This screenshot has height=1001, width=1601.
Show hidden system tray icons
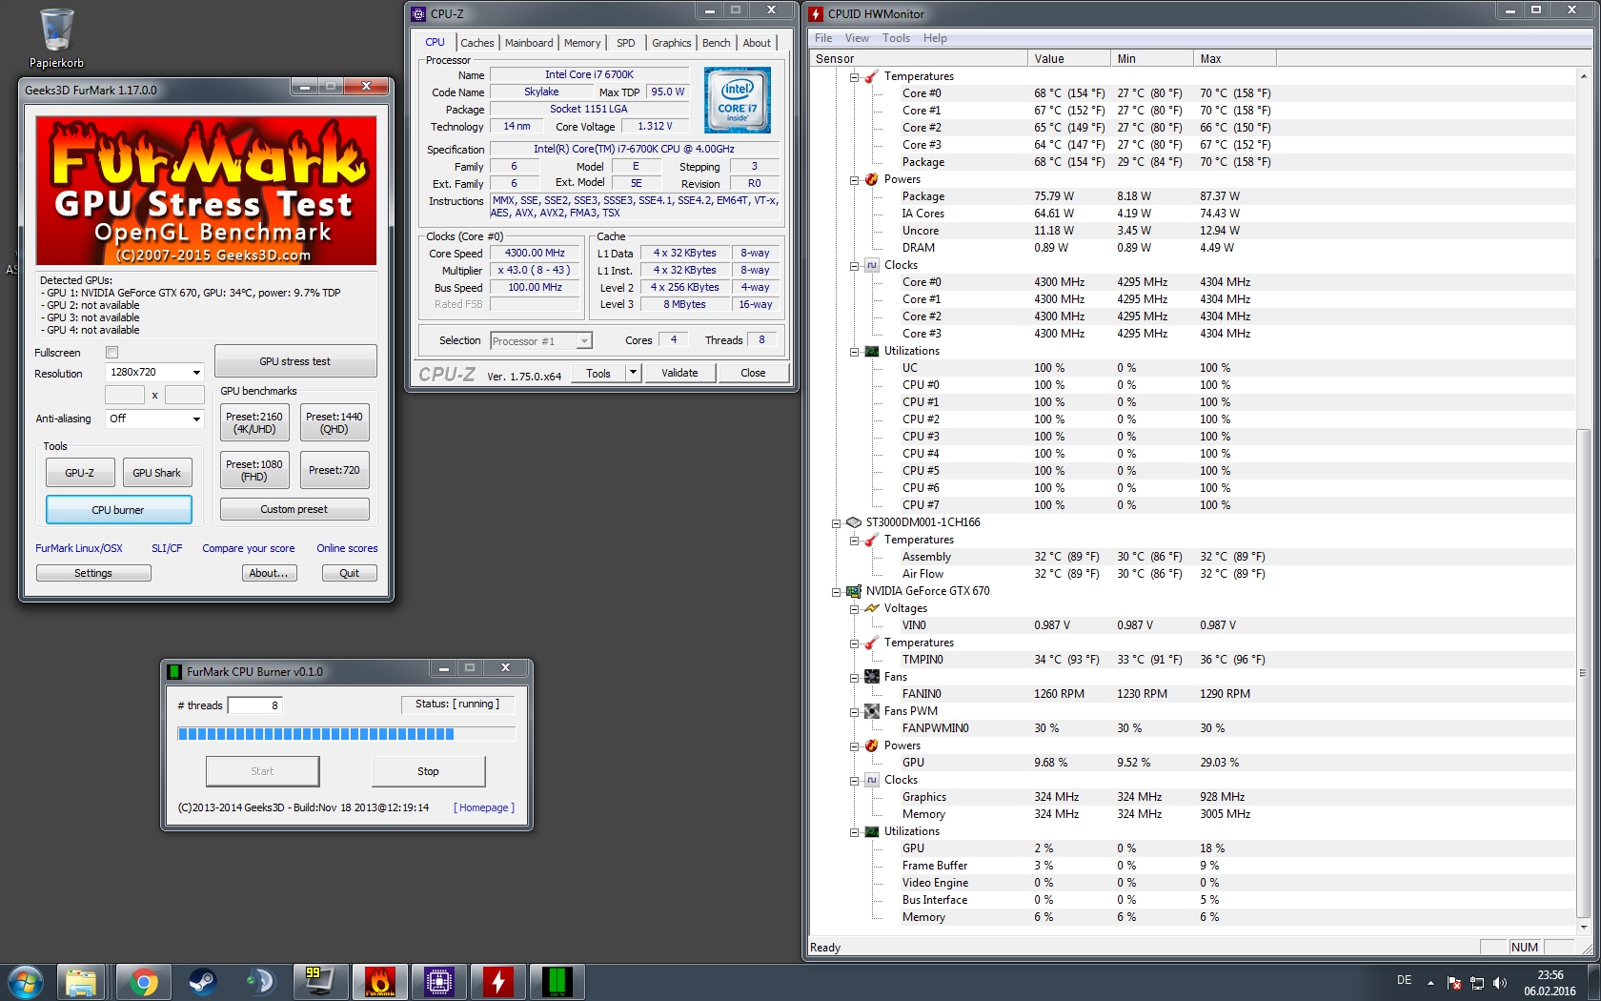click(1430, 983)
